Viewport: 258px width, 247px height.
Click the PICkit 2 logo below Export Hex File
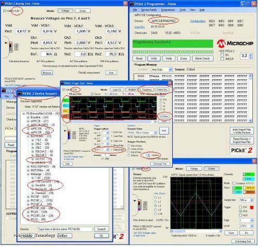pos(241,150)
